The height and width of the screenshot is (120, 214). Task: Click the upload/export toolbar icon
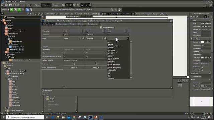82,5
